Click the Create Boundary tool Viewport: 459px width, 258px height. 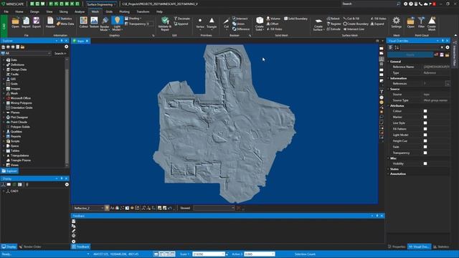tap(356, 24)
